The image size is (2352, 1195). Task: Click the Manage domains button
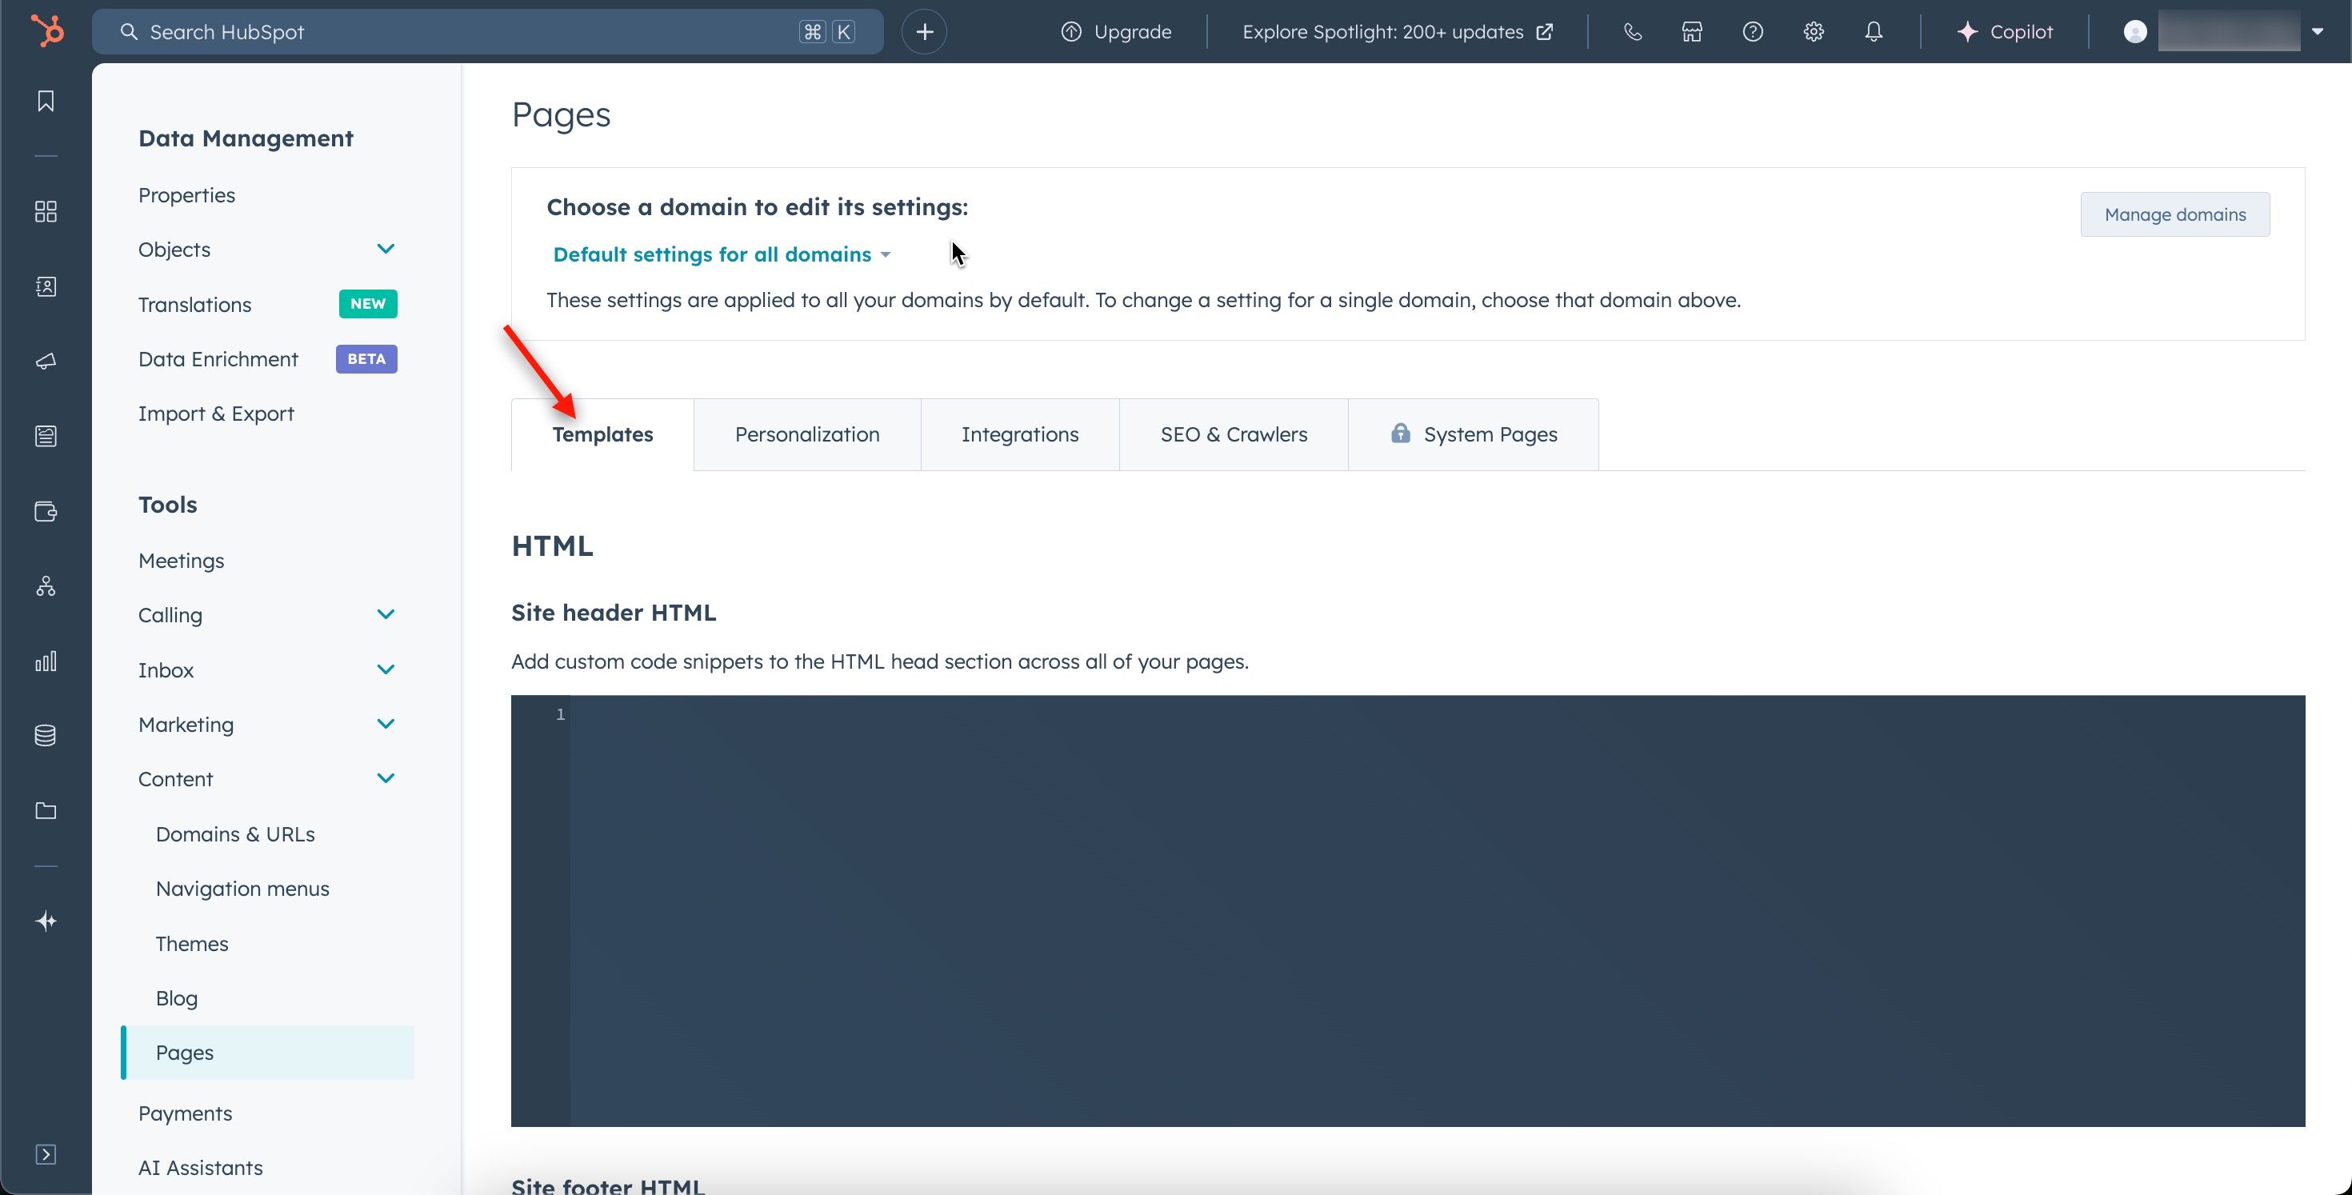2175,214
